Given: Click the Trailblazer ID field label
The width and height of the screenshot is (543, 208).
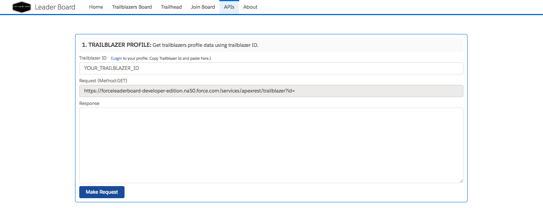Looking at the screenshot, I should click(x=93, y=58).
